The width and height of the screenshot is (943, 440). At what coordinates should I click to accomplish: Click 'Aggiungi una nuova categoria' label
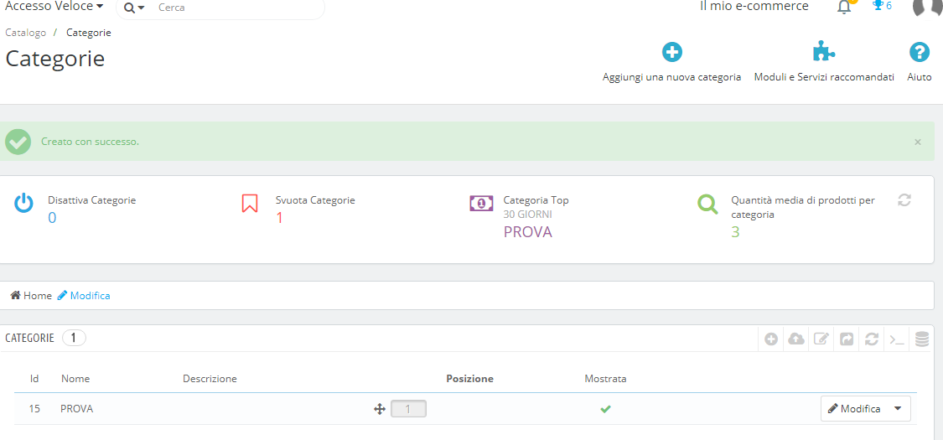pyautogui.click(x=671, y=78)
